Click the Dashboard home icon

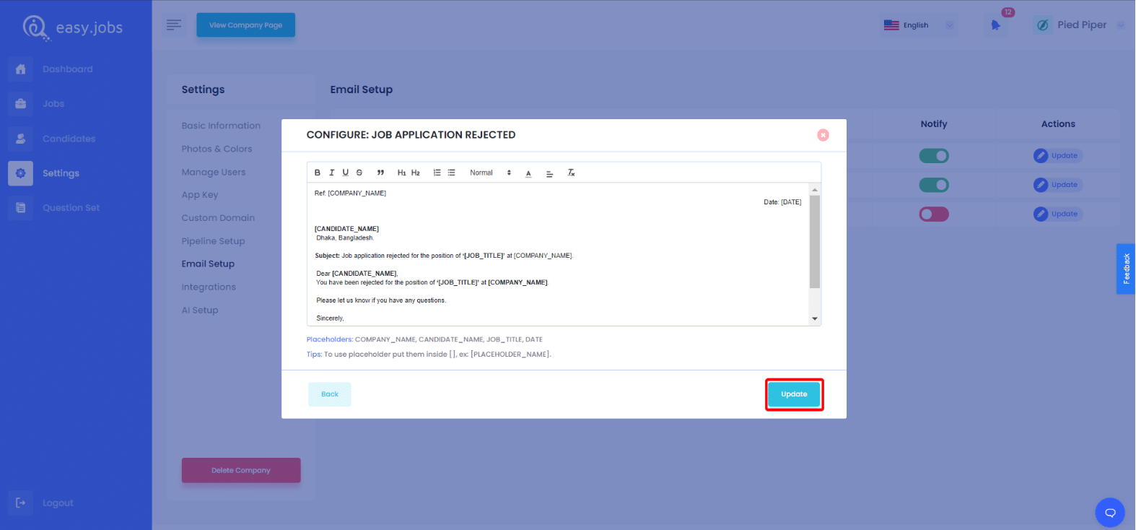(x=20, y=69)
